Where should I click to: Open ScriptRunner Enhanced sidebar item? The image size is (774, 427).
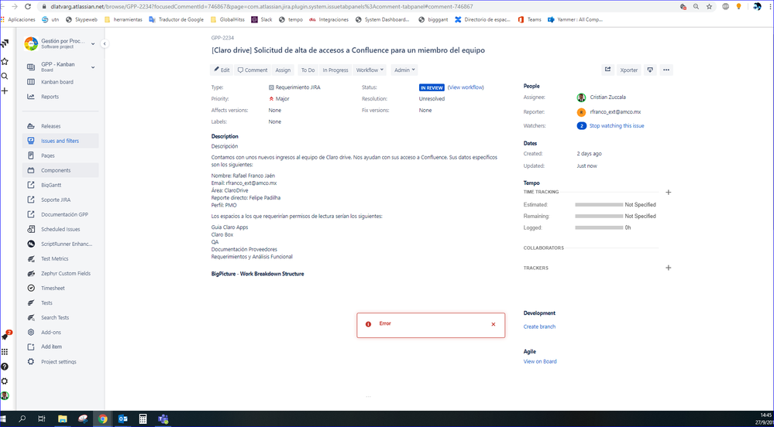point(60,244)
